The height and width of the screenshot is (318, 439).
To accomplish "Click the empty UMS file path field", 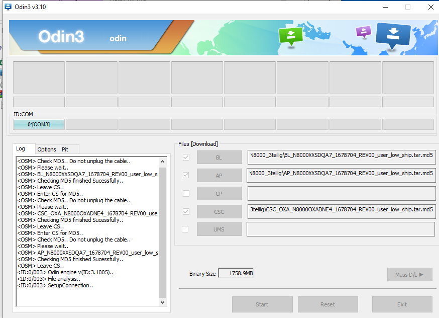I will (341, 229).
